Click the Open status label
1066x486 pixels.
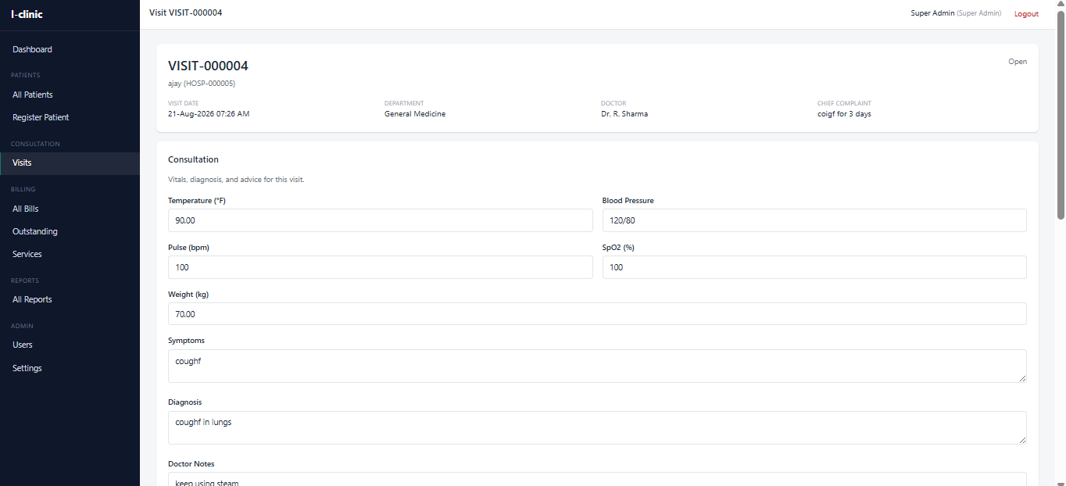(1018, 62)
